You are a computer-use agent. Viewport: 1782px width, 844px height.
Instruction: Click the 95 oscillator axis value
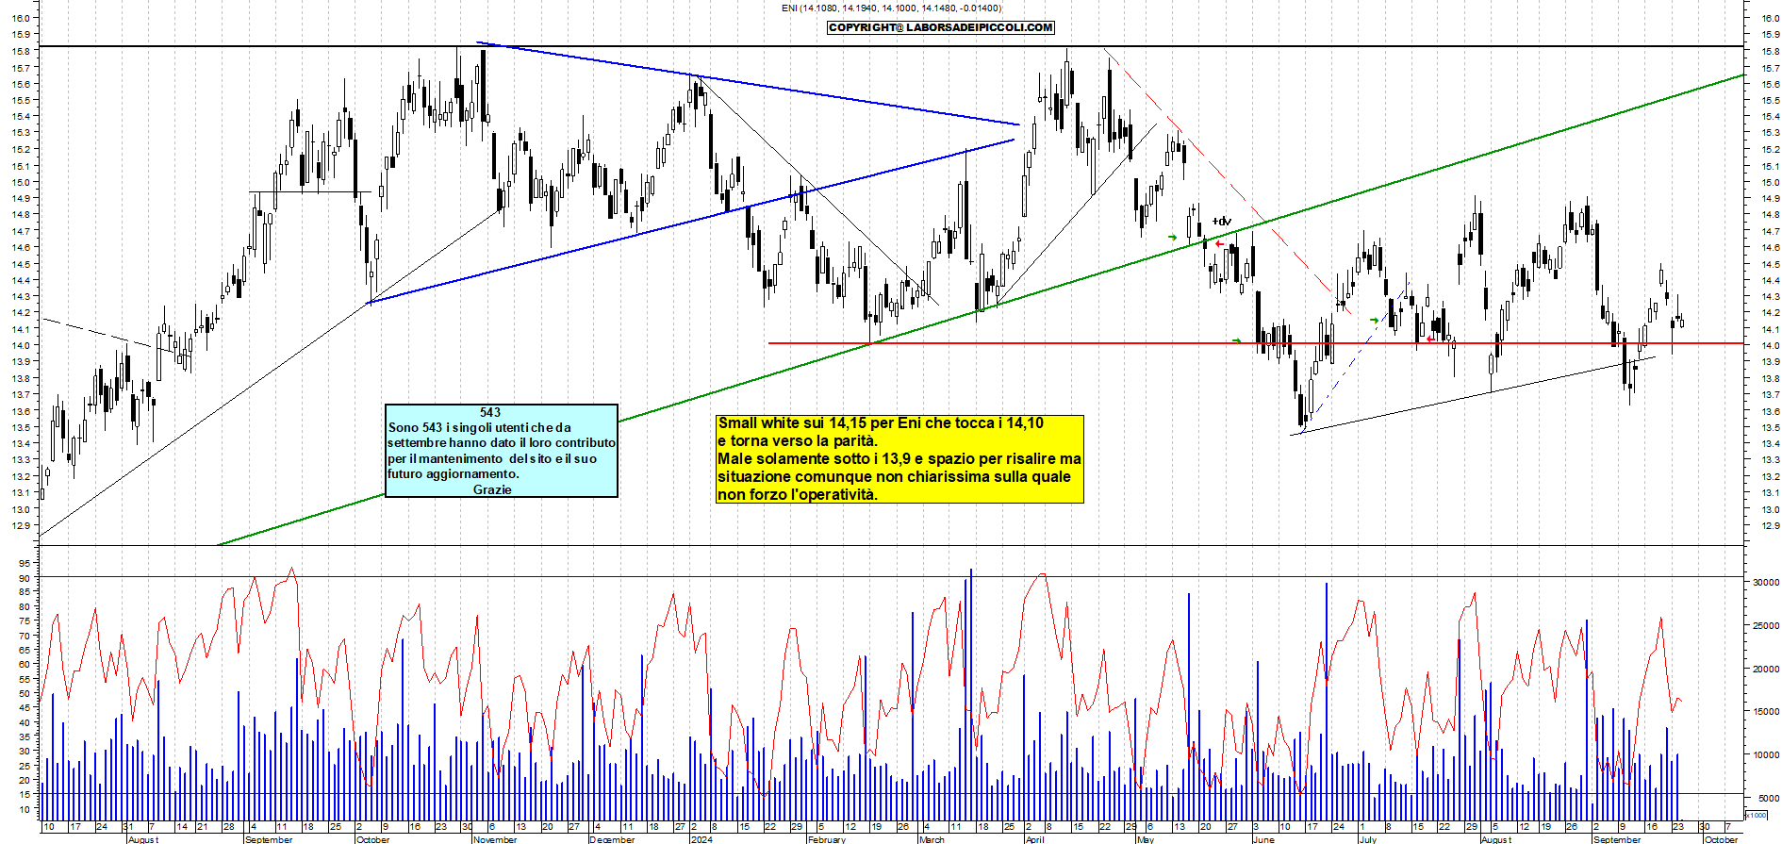tap(25, 563)
